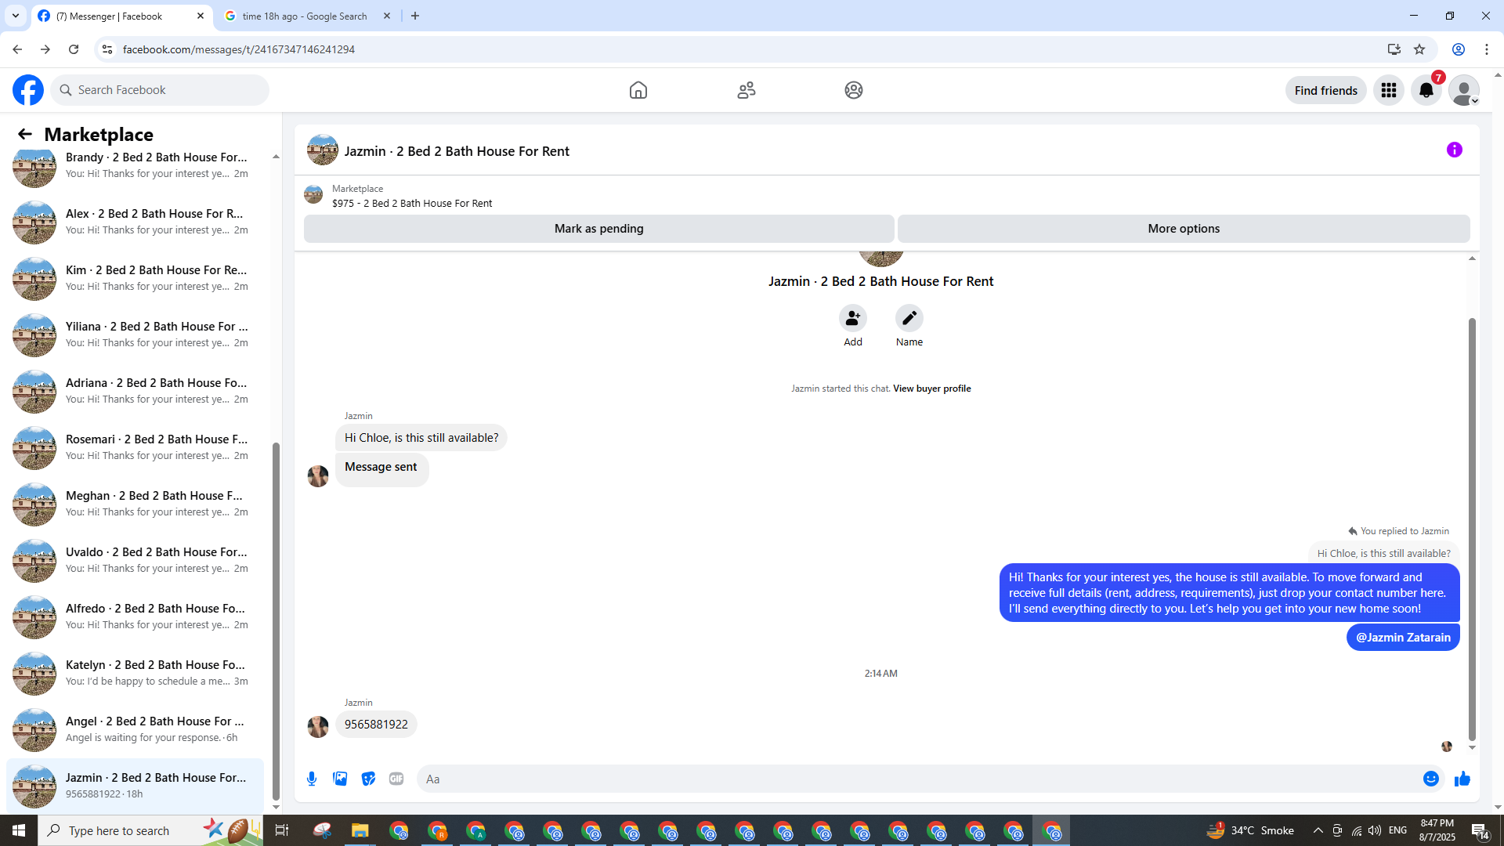Open Alex's conversation
Viewport: 1504px width, 846px height.
click(x=135, y=222)
